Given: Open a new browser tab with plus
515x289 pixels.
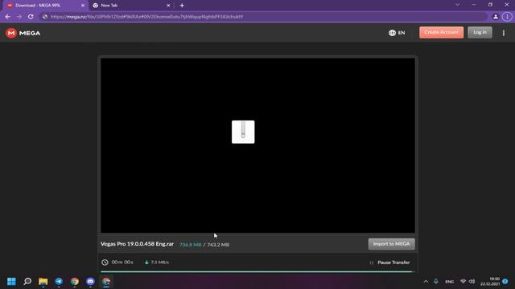Looking at the screenshot, I should (182, 6).
